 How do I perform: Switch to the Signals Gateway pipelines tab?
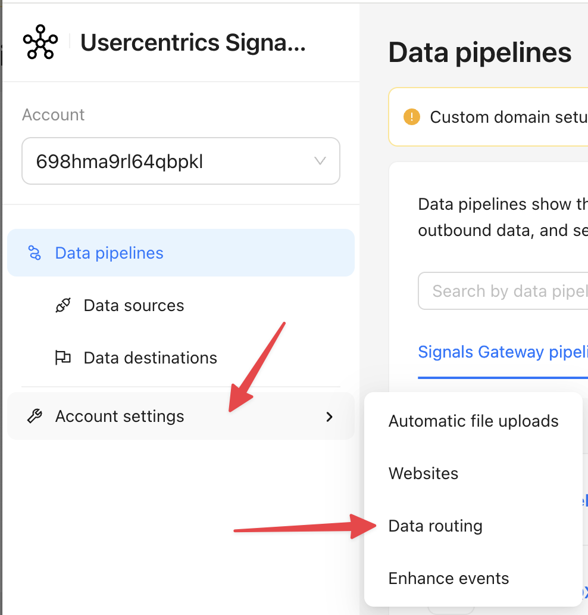(x=502, y=352)
